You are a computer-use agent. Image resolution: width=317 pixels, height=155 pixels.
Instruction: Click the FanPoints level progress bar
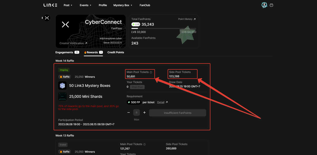click(x=164, y=28)
